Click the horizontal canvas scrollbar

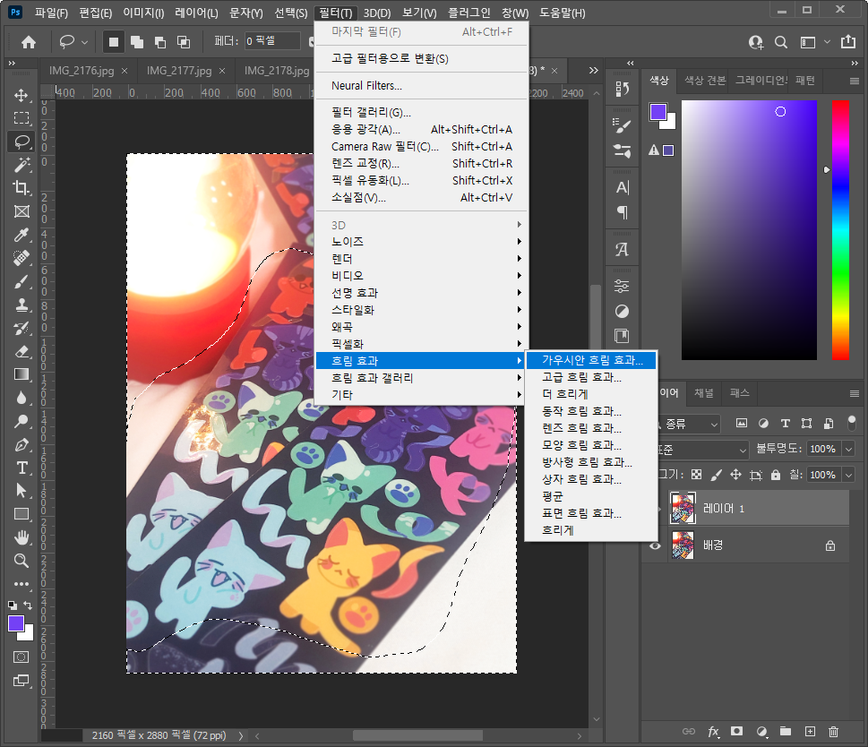417,735
